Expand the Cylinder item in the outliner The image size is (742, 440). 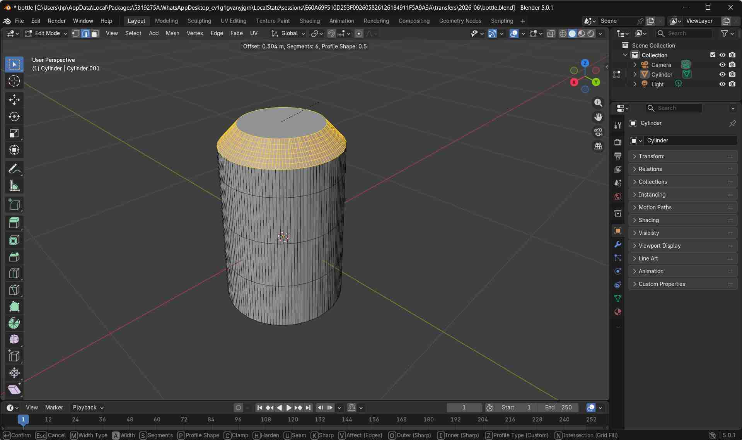point(635,74)
